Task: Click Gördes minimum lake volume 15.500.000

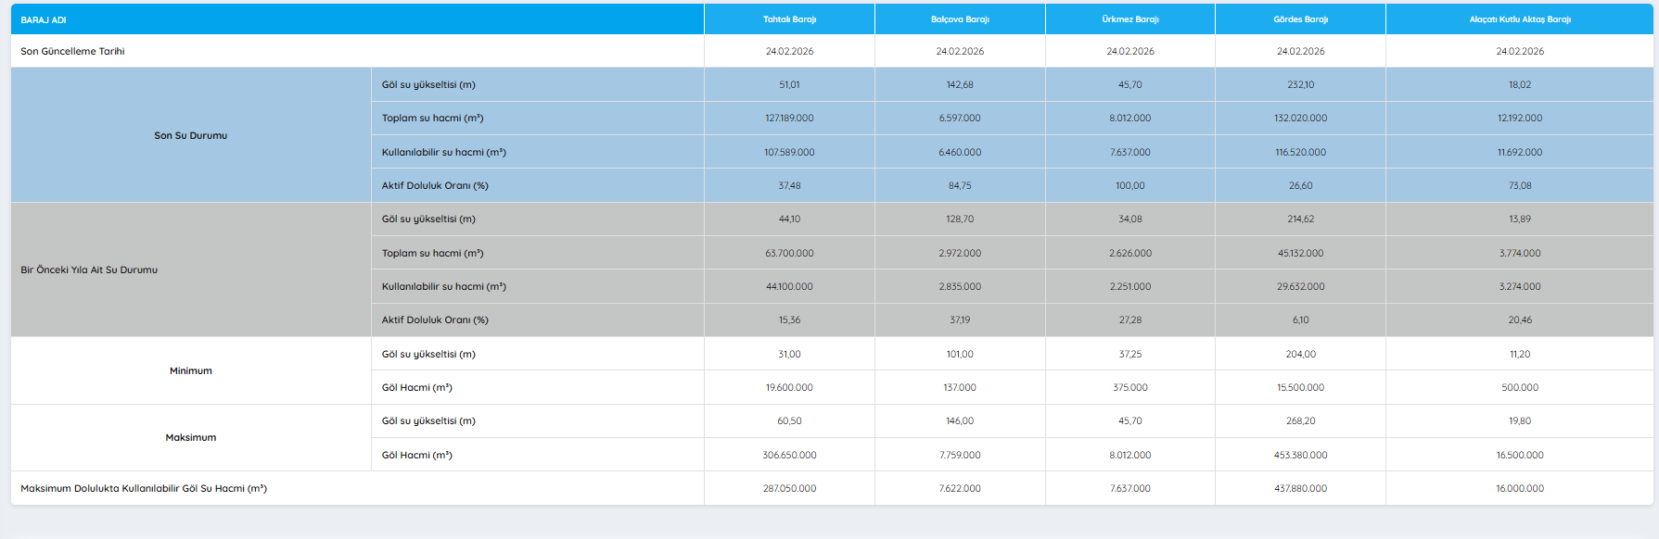Action: [x=1300, y=388]
